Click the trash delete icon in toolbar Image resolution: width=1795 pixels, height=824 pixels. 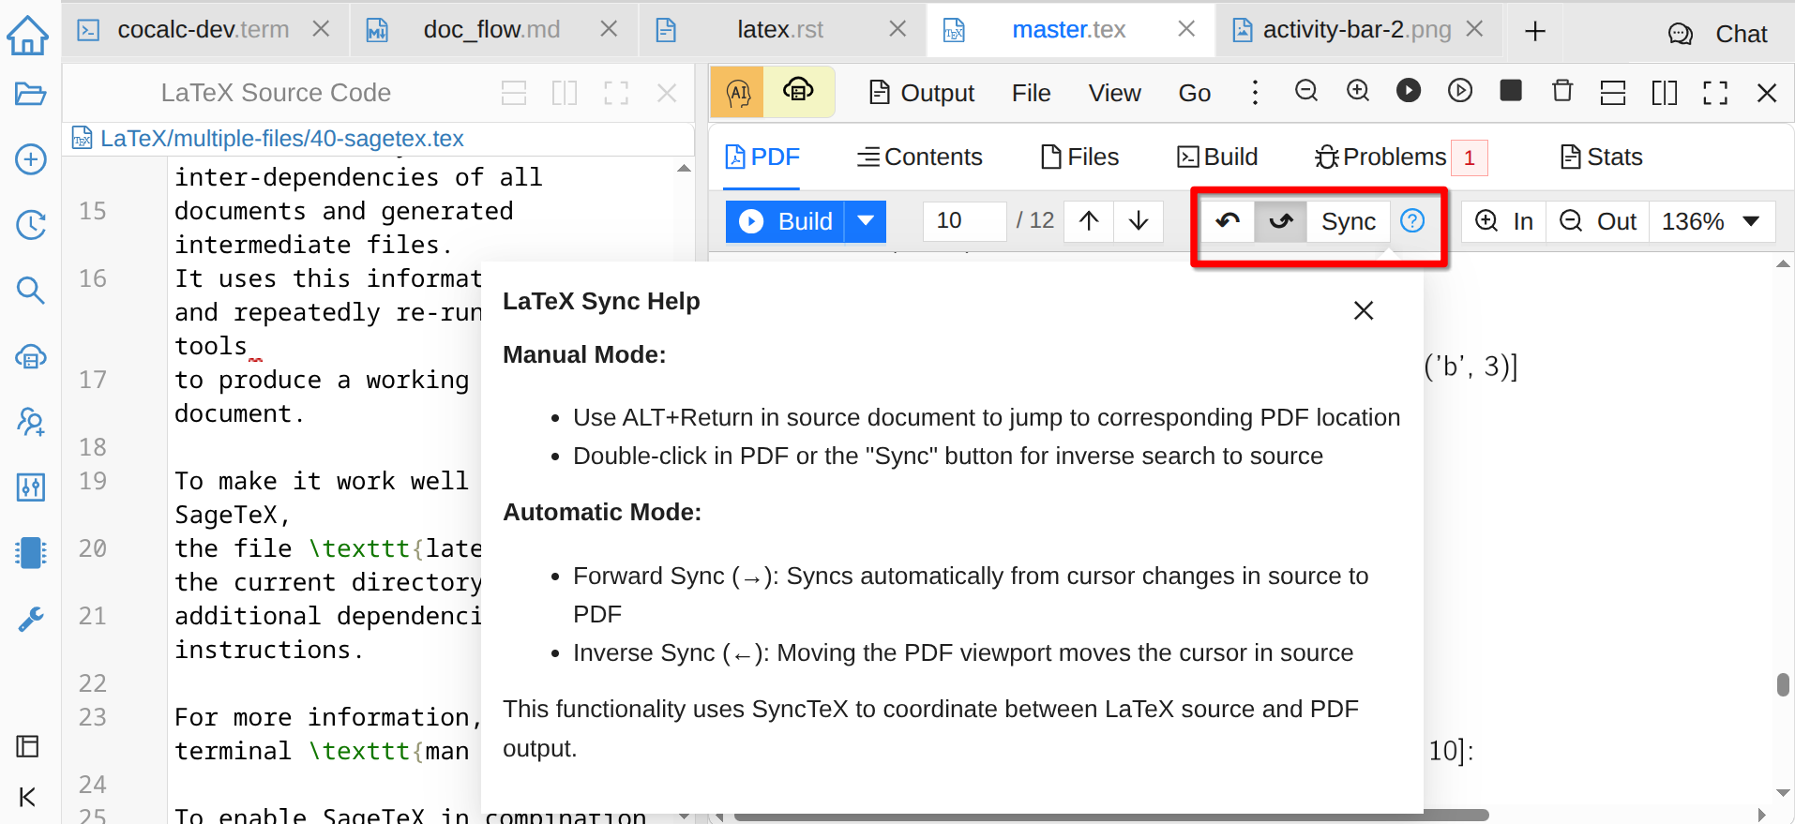[x=1561, y=92]
